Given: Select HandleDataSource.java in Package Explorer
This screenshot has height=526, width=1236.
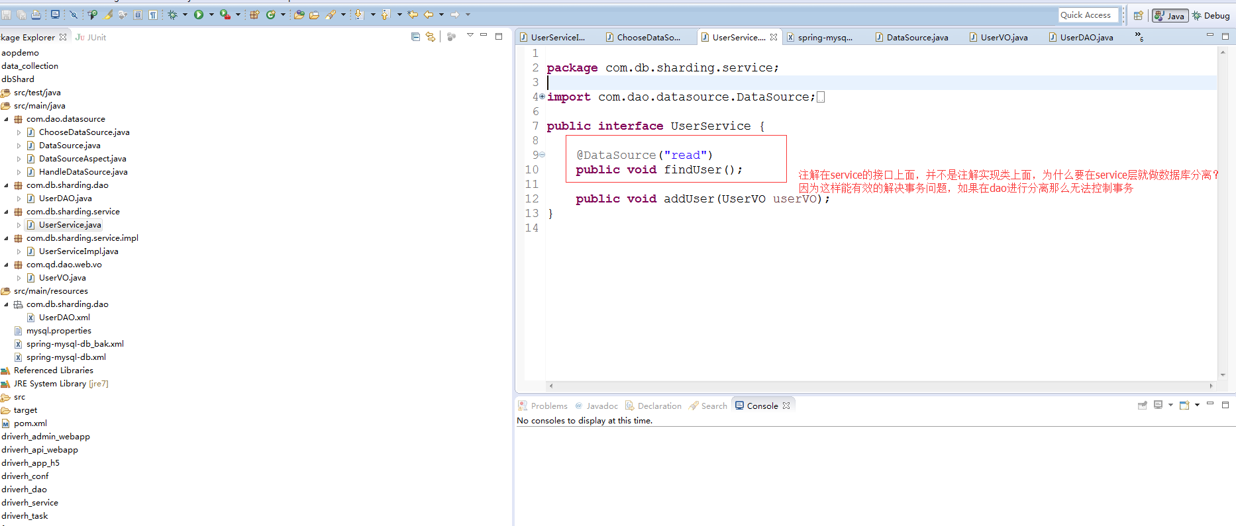Looking at the screenshot, I should click(x=83, y=172).
